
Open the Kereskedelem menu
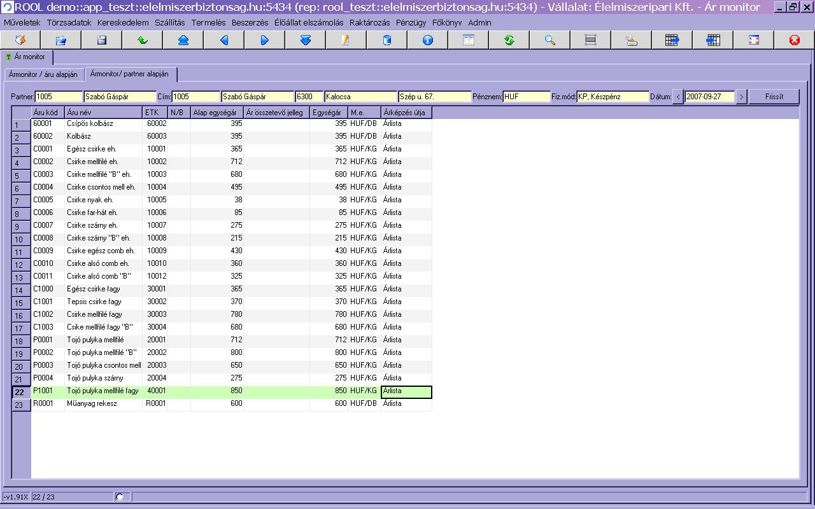tap(123, 22)
